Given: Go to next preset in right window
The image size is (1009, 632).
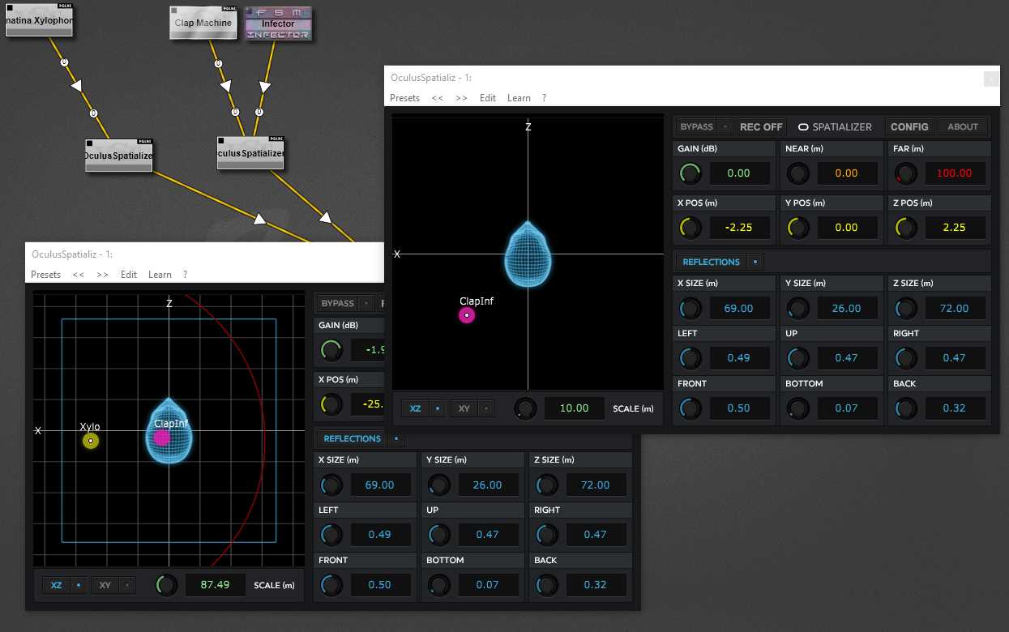Looking at the screenshot, I should tap(461, 98).
